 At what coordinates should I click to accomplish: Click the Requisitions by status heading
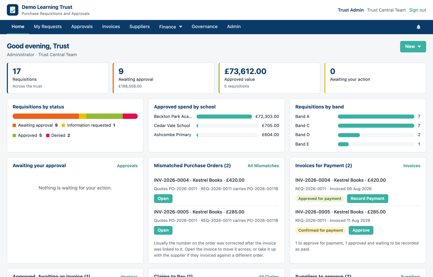[x=38, y=107]
